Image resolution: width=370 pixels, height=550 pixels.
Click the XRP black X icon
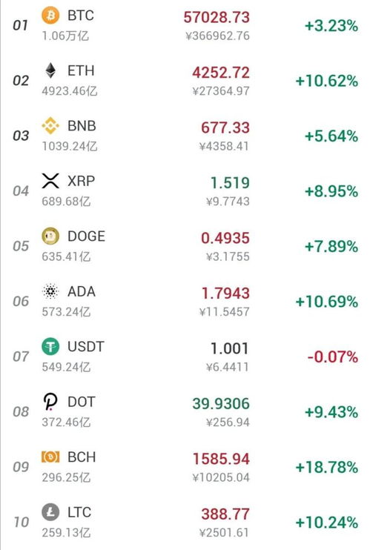[x=50, y=181]
